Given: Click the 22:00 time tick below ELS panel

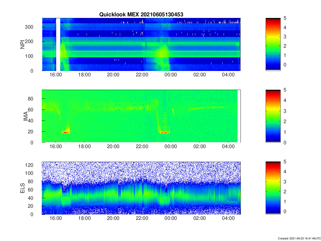Looking at the screenshot, I should pyautogui.click(x=142, y=218).
